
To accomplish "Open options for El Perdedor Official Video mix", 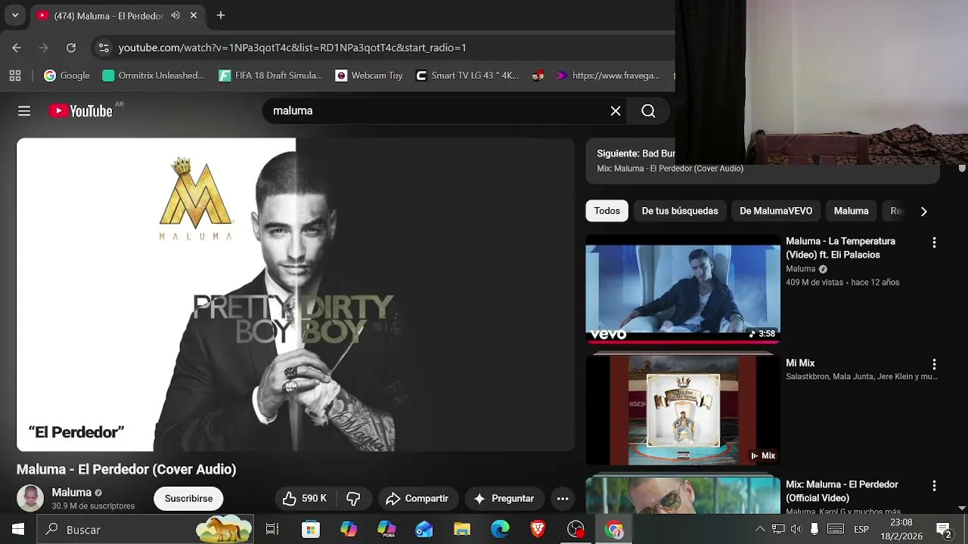I will pyautogui.click(x=934, y=486).
